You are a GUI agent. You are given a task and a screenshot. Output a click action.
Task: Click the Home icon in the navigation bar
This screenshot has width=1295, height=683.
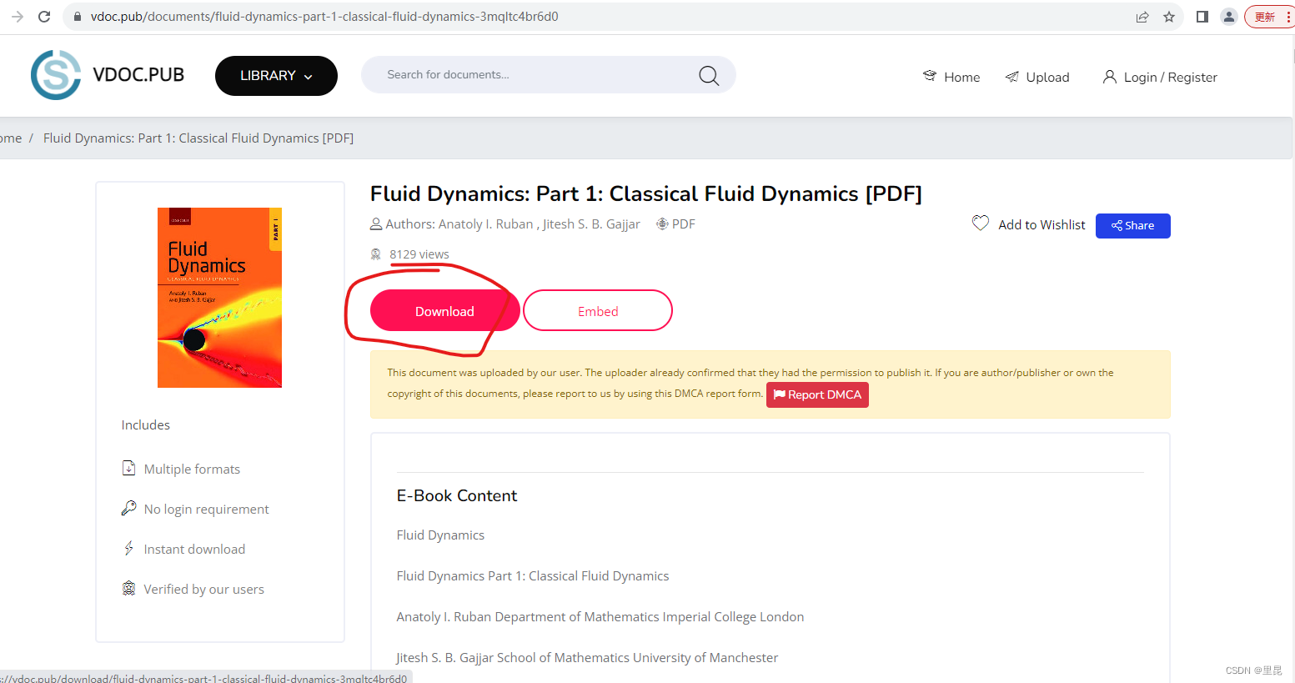(930, 75)
